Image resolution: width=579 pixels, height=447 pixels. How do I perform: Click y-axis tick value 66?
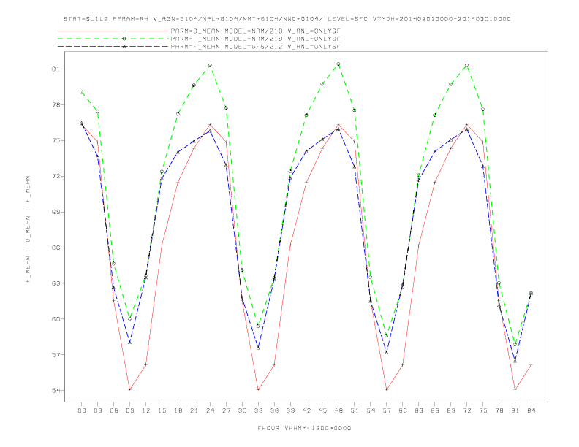(x=56, y=248)
